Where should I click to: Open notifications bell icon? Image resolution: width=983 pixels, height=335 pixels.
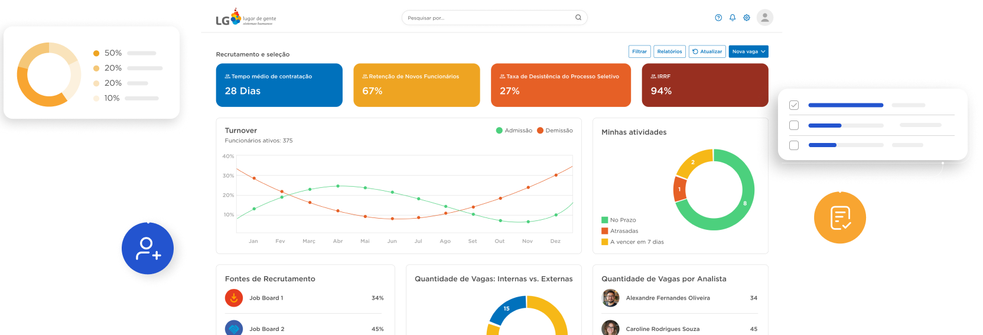(733, 18)
